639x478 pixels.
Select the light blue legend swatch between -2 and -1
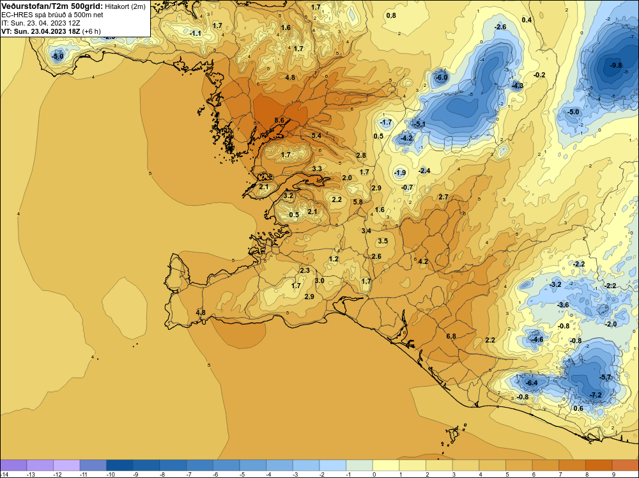coord(332,465)
